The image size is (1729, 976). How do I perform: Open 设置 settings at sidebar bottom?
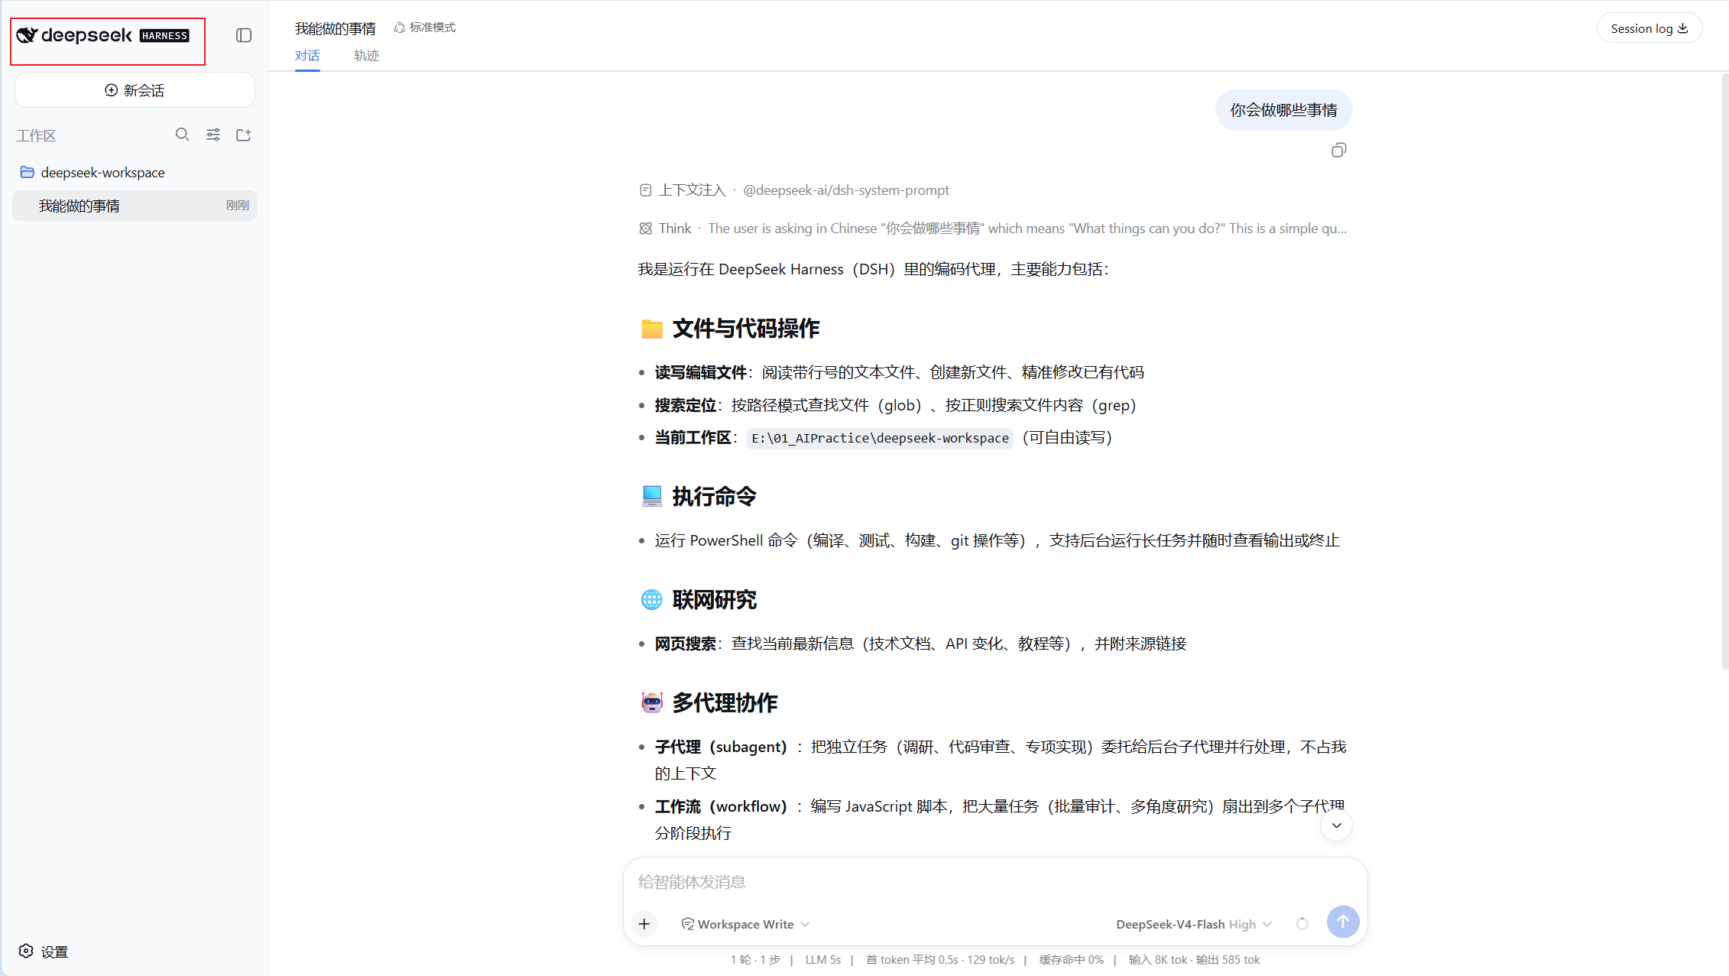[x=44, y=952]
